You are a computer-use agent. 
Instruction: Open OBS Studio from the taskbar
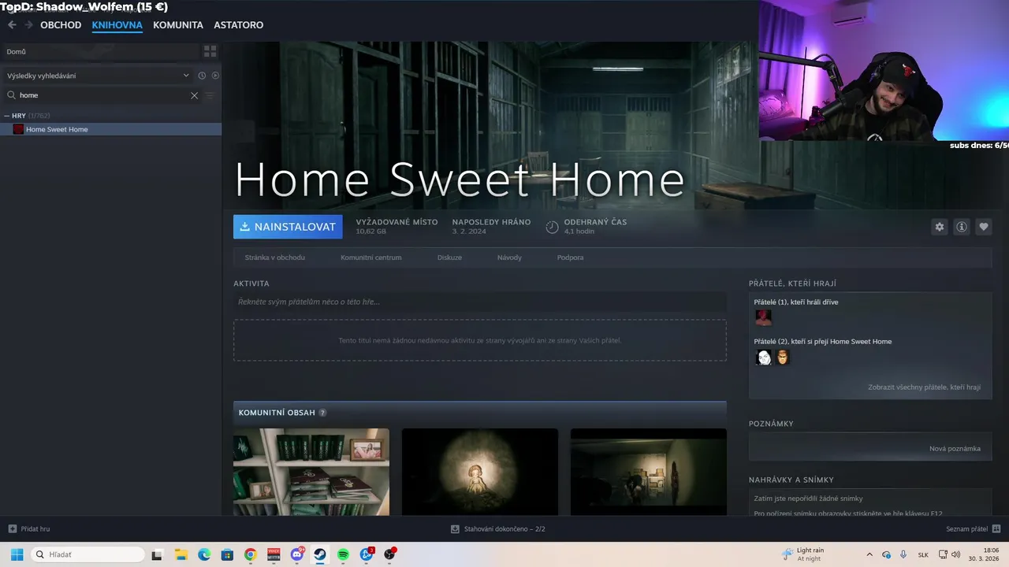(x=389, y=554)
